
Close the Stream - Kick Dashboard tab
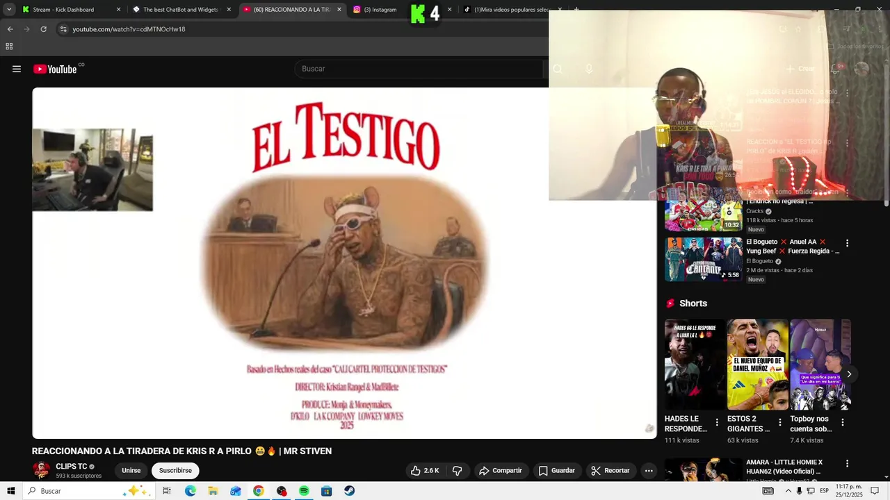point(118,10)
